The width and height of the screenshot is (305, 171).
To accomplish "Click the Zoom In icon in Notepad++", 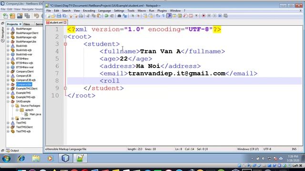I will click(x=132, y=16).
